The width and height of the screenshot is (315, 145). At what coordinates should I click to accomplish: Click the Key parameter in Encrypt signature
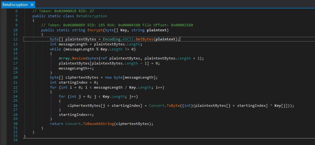(x=124, y=30)
